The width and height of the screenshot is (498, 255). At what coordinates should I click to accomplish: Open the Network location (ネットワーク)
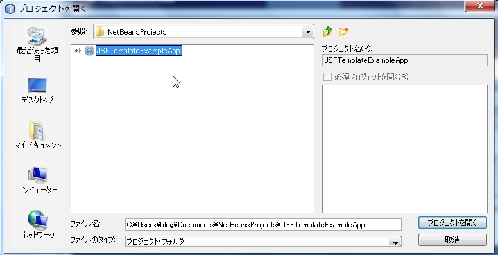coord(37,225)
